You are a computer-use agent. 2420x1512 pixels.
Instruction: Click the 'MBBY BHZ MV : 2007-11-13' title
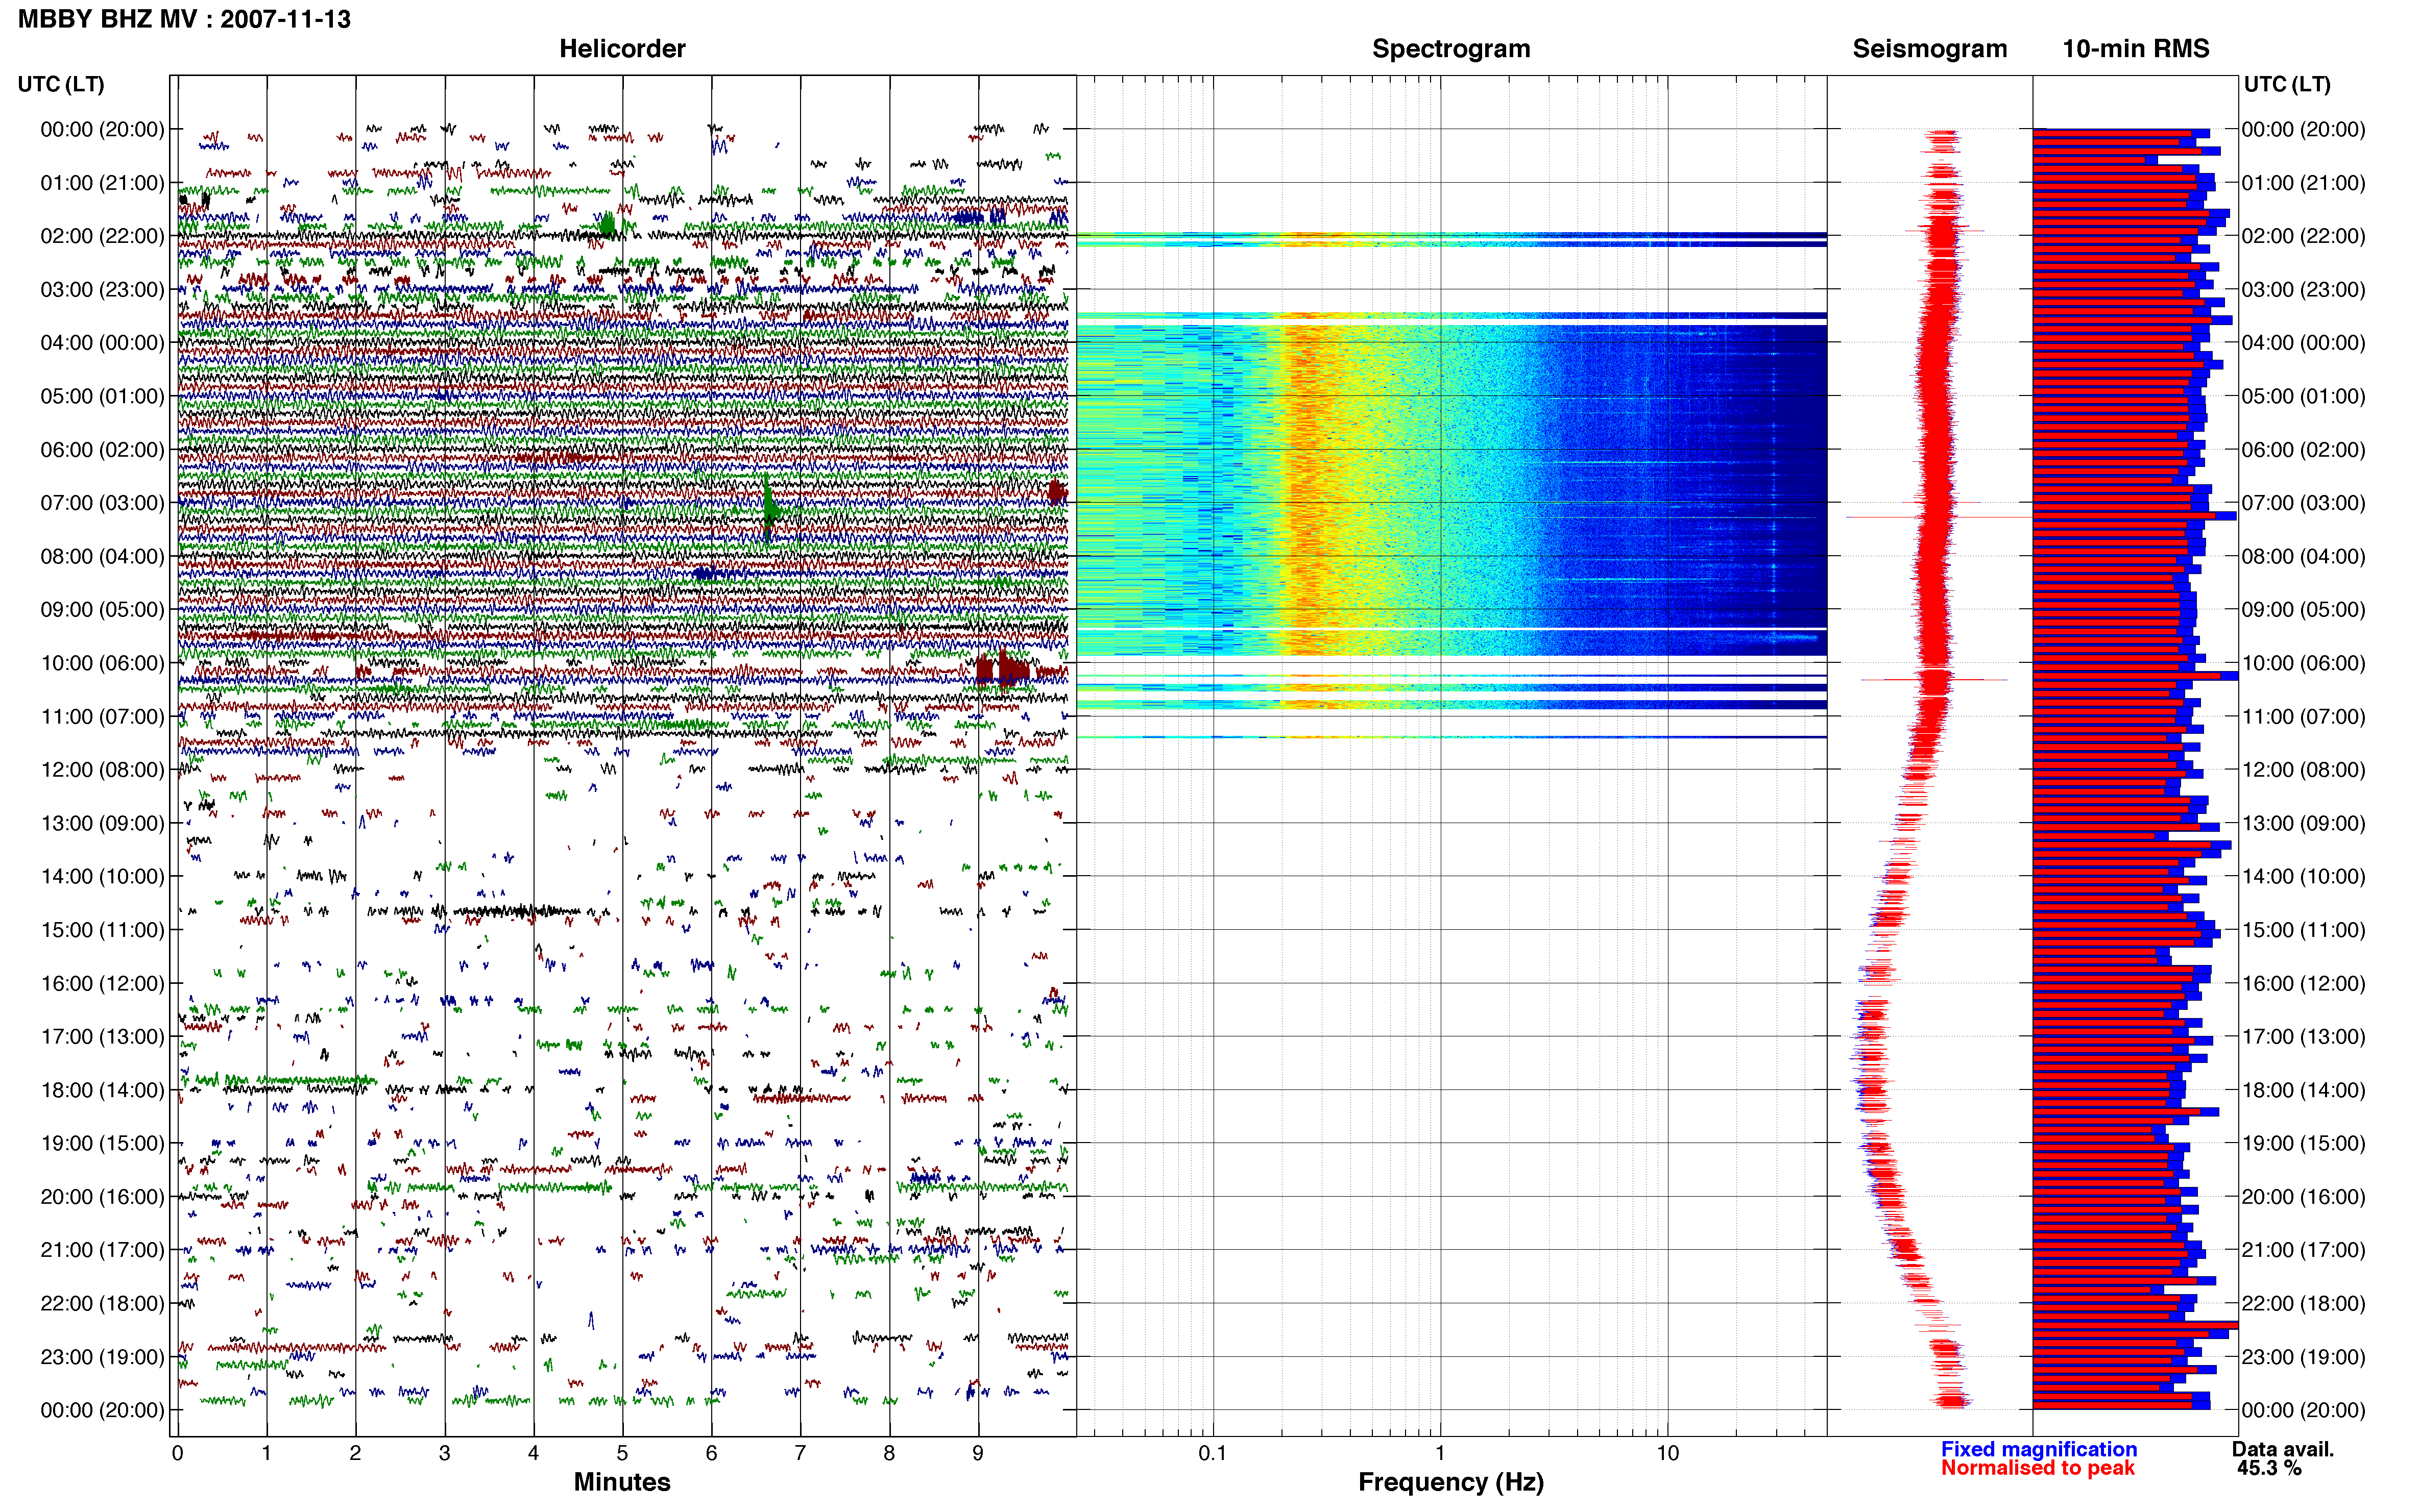pyautogui.click(x=184, y=19)
